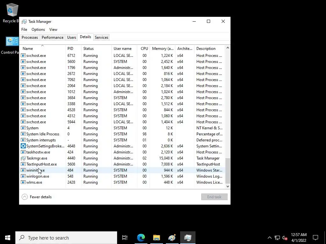Click the Taskmgr.exe process icon

pos(23,158)
